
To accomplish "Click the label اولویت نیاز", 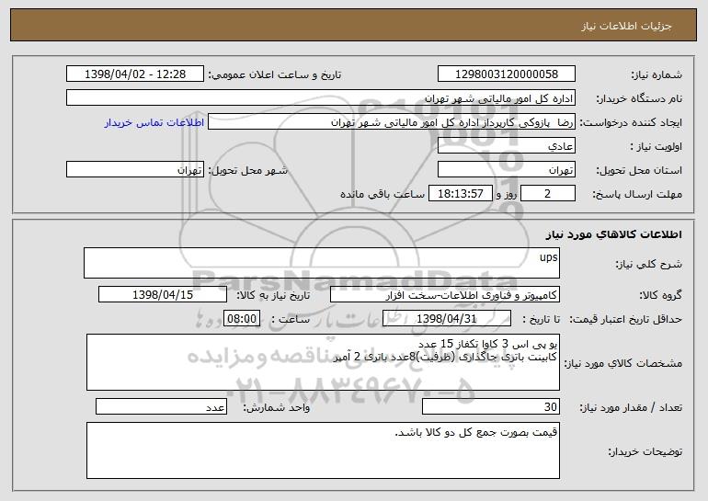I will click(657, 146).
